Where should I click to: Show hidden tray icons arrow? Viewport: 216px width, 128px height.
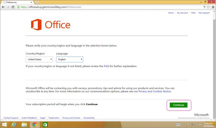tap(184, 125)
